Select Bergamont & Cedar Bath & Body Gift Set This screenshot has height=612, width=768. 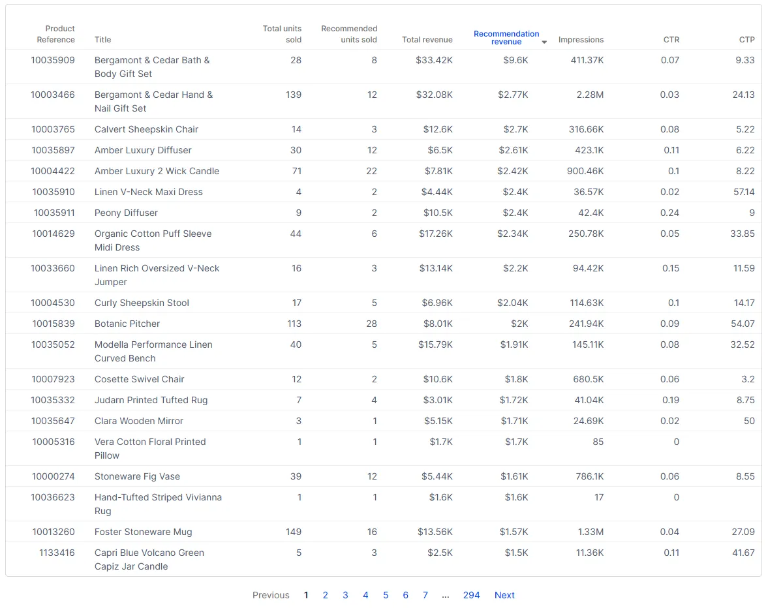pos(152,67)
